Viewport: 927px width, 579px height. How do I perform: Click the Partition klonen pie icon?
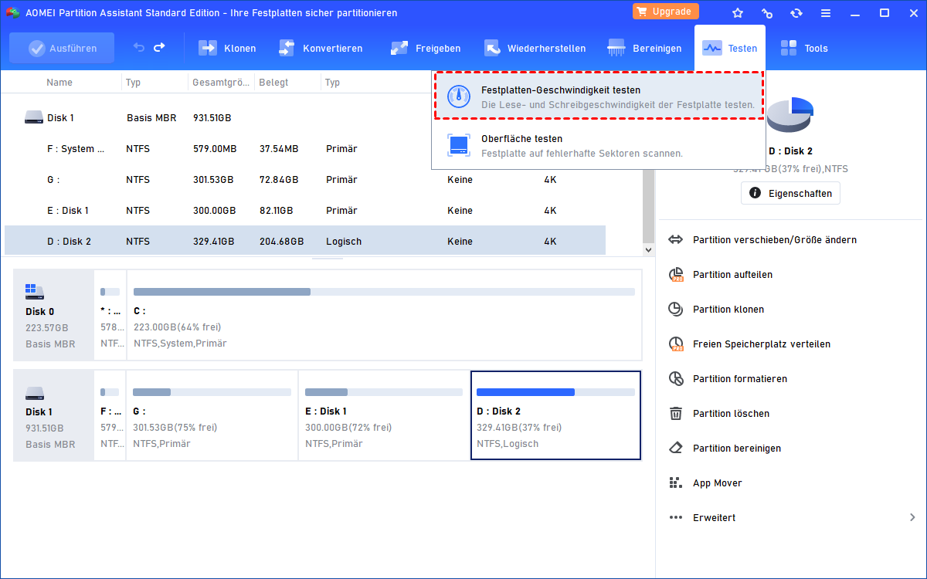click(676, 310)
